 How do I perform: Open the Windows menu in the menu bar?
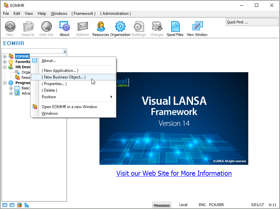[59, 14]
